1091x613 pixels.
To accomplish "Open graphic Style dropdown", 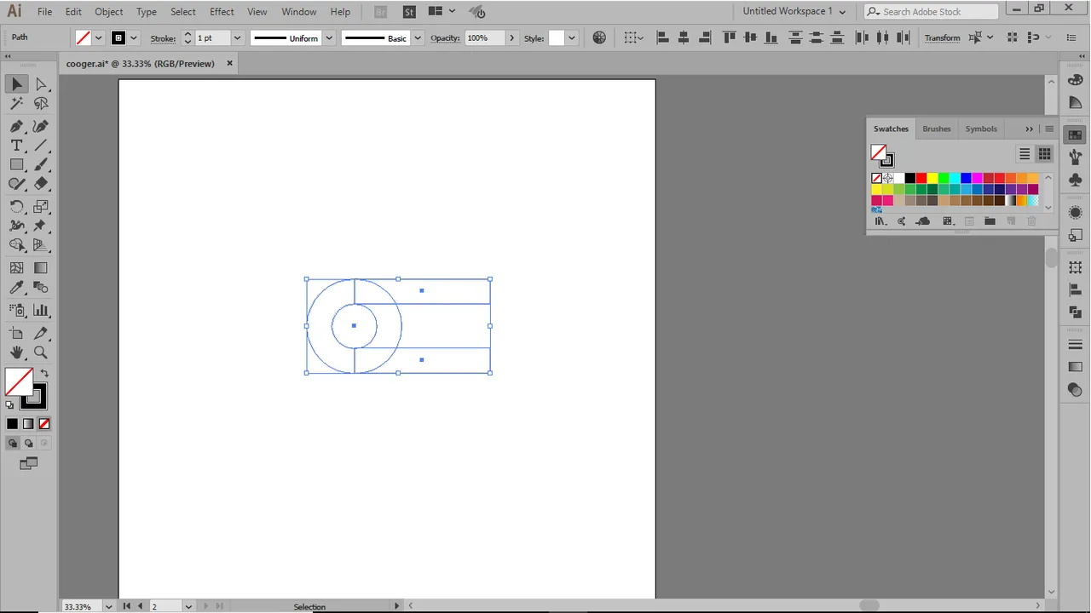I will (571, 37).
